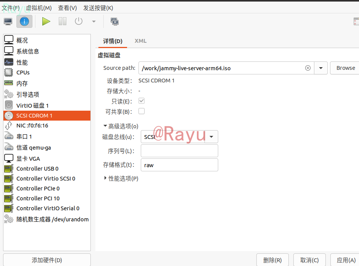The width and height of the screenshot is (359, 266).
Task: Select SCSI CDROM 1 device
Action: [x=47, y=116]
